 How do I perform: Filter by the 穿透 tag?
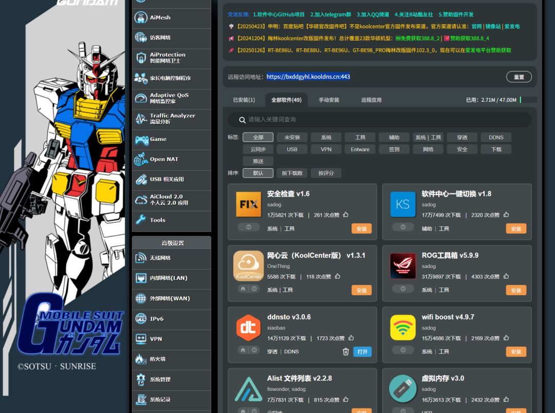click(x=462, y=137)
